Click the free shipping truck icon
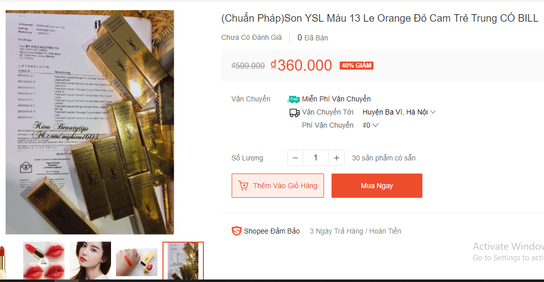 coord(294,99)
